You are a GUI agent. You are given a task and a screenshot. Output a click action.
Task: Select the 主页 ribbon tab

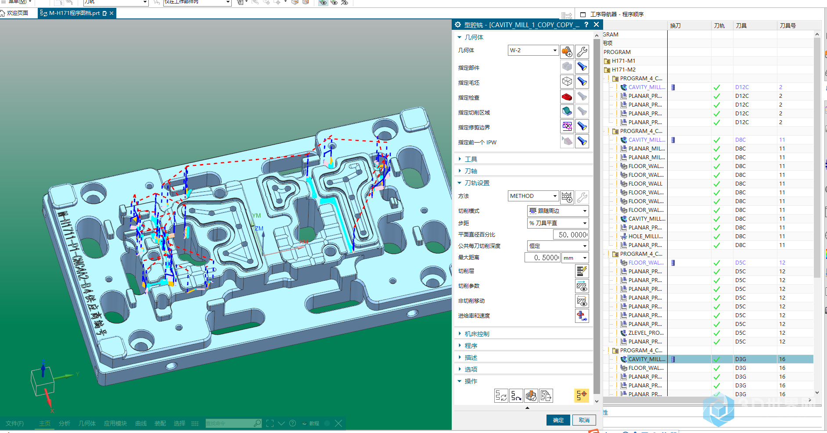(x=45, y=423)
